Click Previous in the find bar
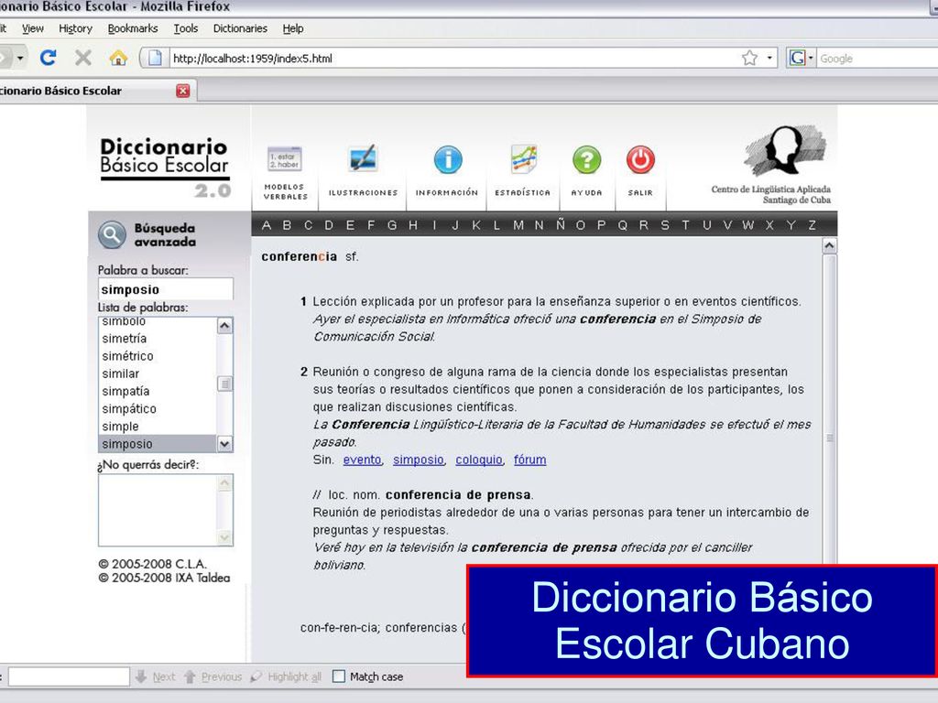 coord(213,676)
